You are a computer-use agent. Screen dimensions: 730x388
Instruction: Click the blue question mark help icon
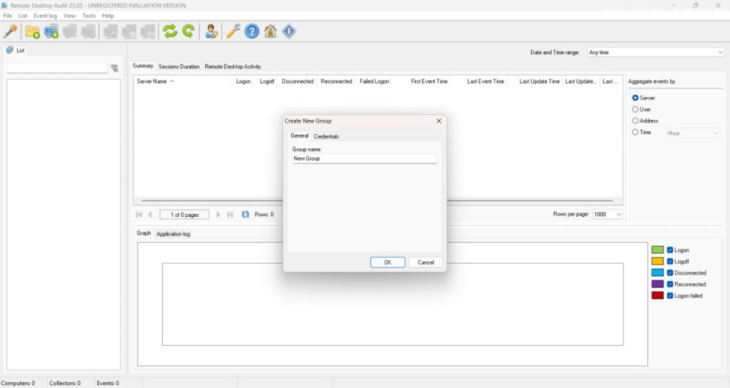(x=252, y=31)
